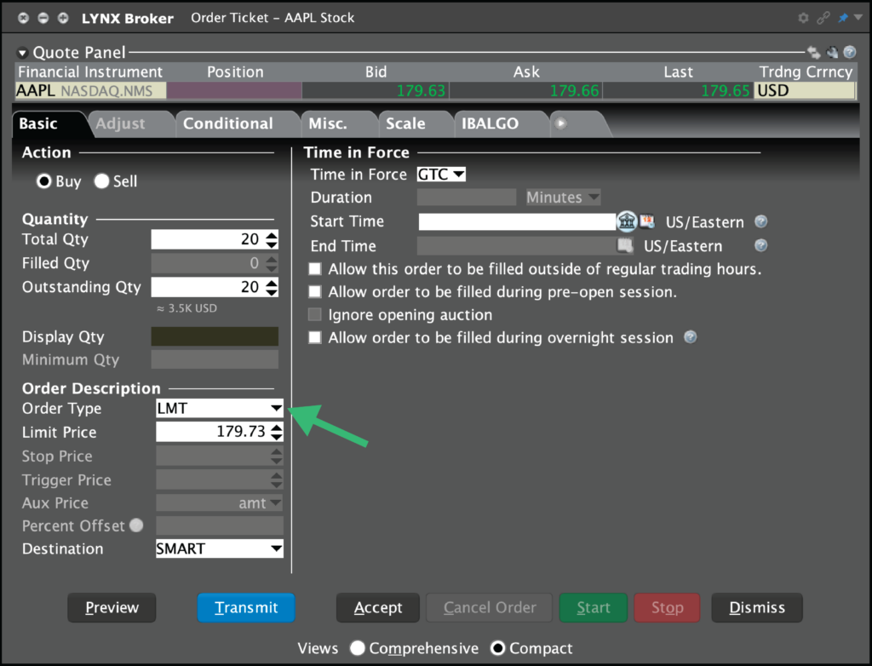Decrease Outstanding Qty with its down arrow
Viewport: 872px width, 666px height.
tap(272, 291)
